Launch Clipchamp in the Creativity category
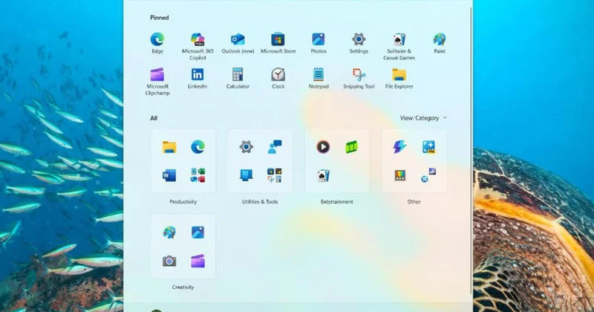Viewport: 594px width, 312px height. pyautogui.click(x=198, y=261)
